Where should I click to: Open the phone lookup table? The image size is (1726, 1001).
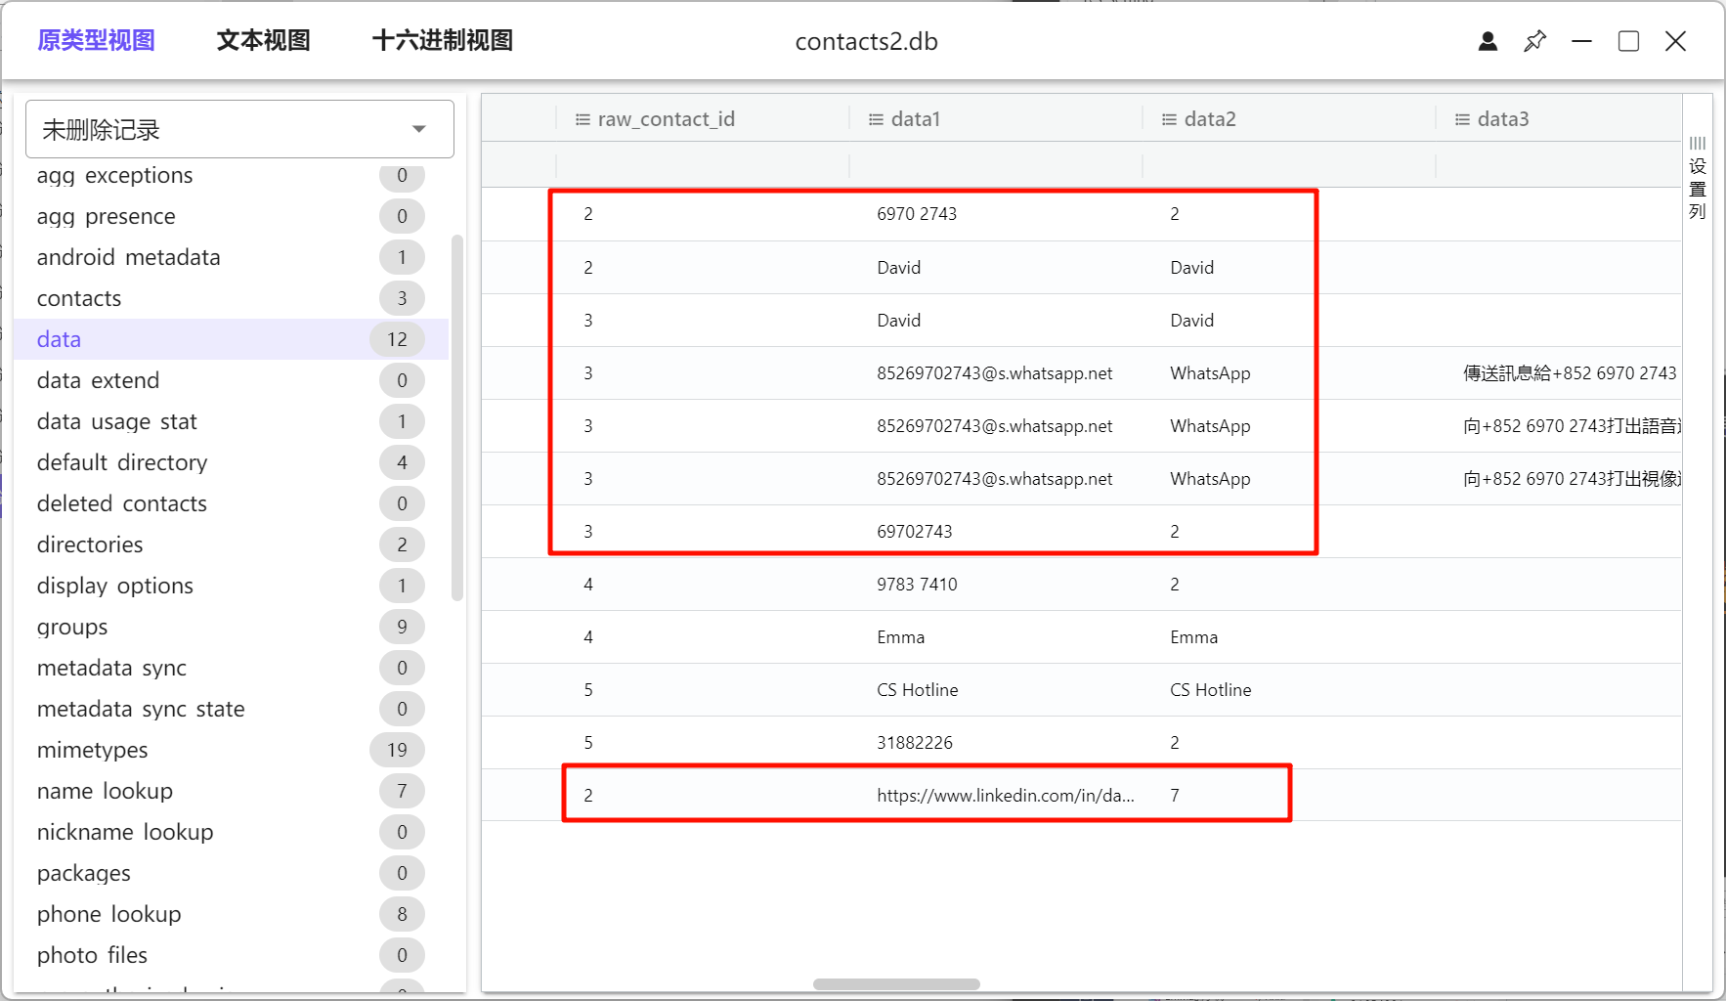(109, 914)
